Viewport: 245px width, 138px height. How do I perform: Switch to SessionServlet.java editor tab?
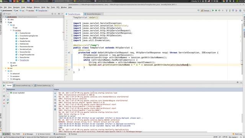tap(93, 14)
